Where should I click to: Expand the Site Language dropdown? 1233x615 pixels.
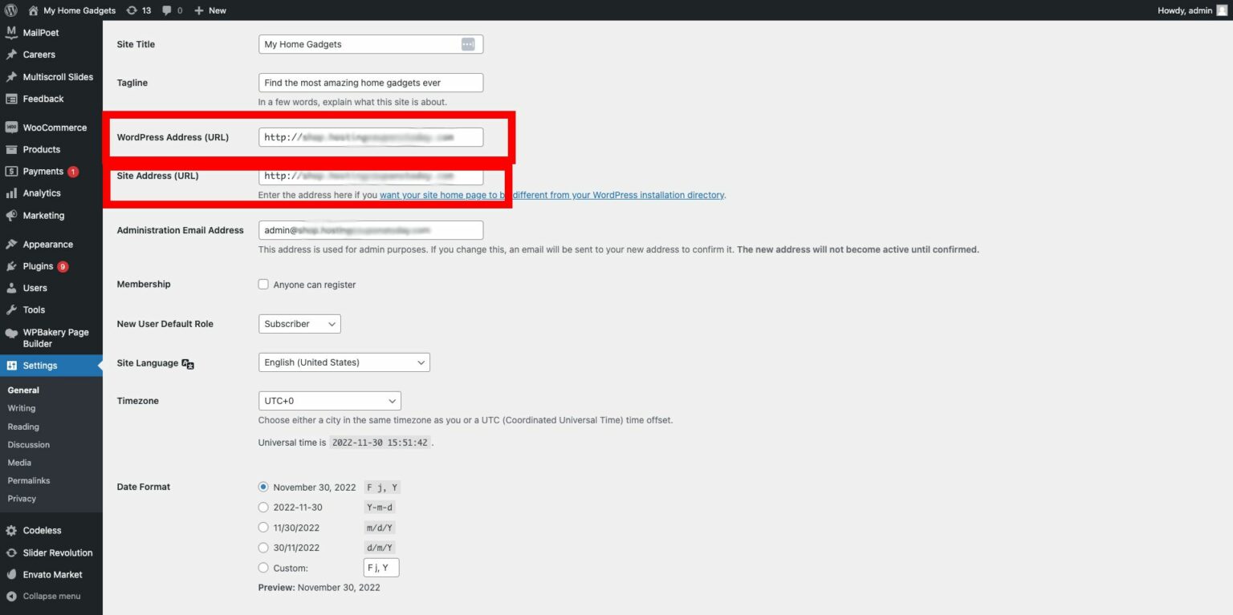point(344,362)
